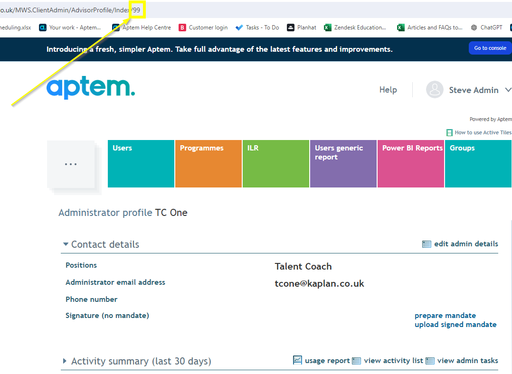Click the Powered by Aptem text
This screenshot has height=374, width=512.
491,120
